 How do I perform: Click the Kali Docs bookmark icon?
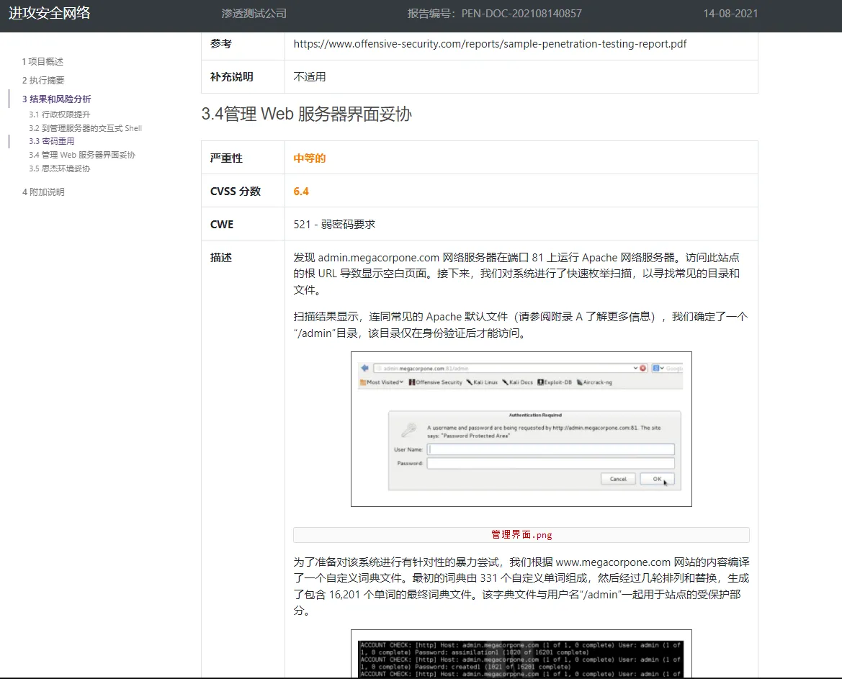[506, 382]
